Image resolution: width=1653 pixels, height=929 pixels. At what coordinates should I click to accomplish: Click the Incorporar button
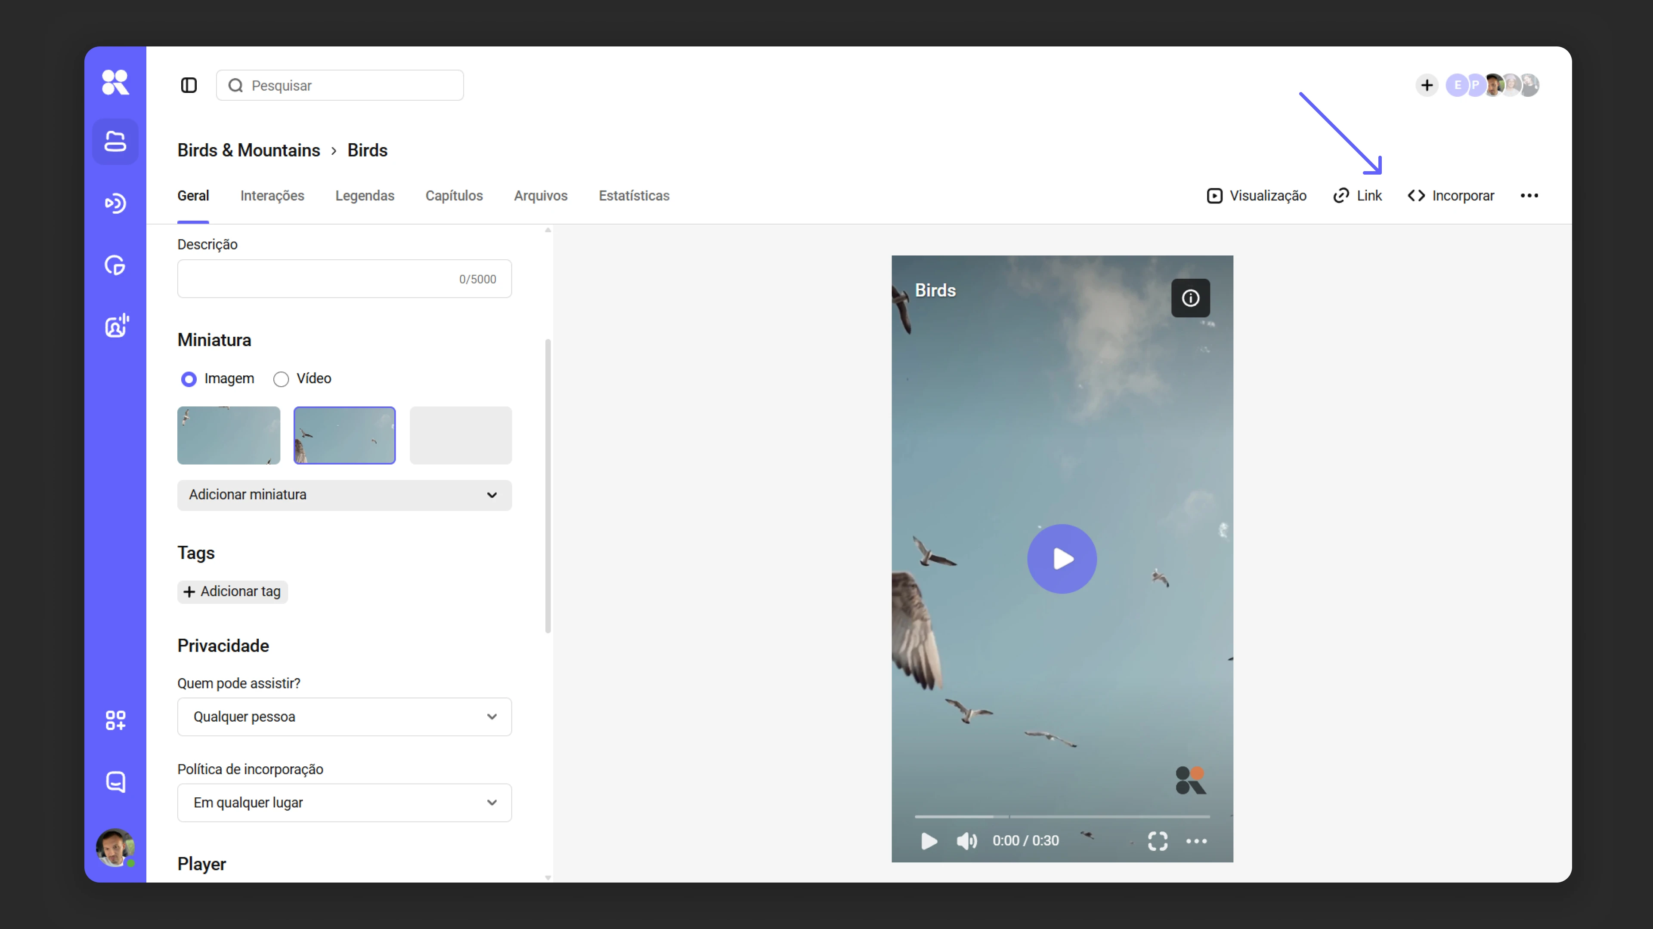click(x=1450, y=196)
